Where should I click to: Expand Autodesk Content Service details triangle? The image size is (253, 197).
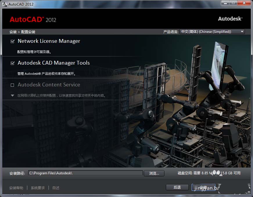[x=12, y=95]
